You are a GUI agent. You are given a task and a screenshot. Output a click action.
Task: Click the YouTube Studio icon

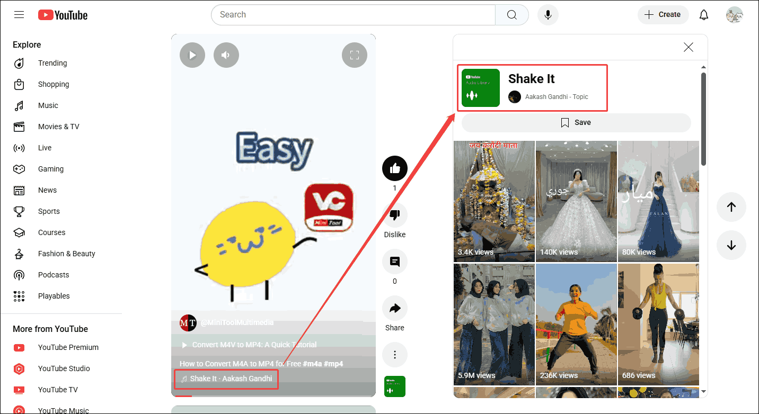point(19,368)
